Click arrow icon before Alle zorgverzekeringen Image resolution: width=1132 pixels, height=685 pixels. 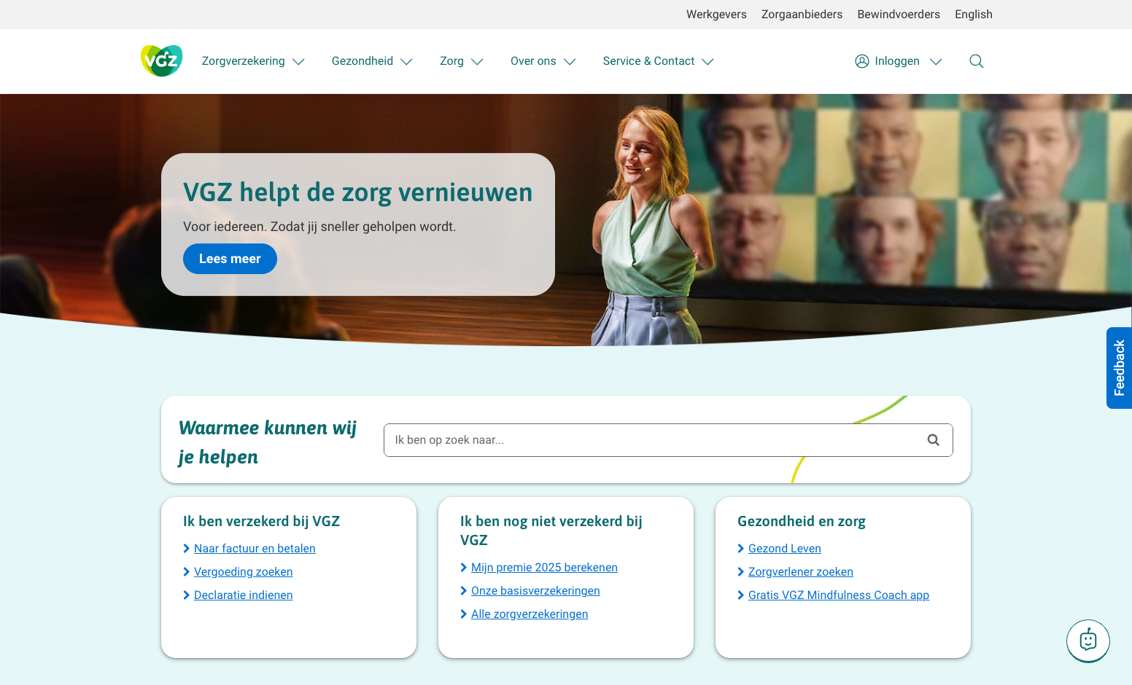pos(463,614)
